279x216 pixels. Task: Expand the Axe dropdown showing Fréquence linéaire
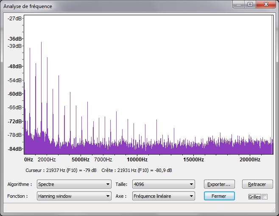click(163, 196)
